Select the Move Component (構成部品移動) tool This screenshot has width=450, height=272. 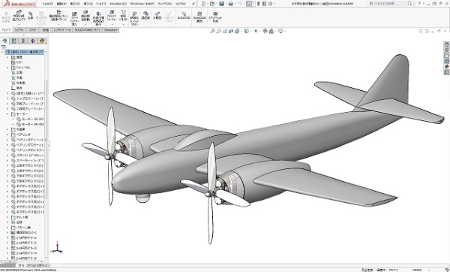tap(85, 16)
